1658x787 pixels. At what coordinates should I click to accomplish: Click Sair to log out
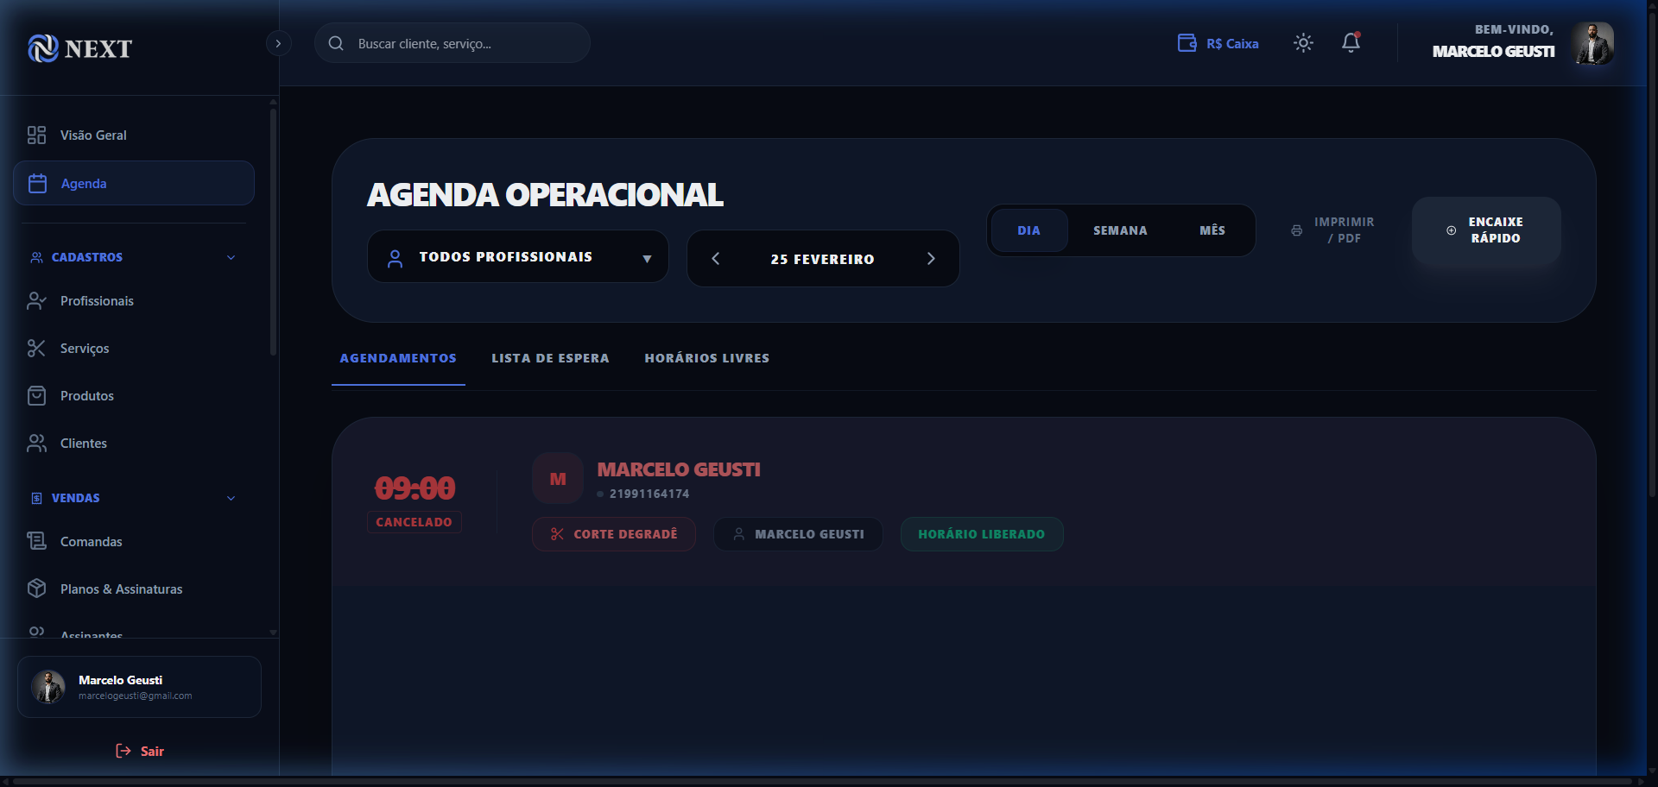139,750
